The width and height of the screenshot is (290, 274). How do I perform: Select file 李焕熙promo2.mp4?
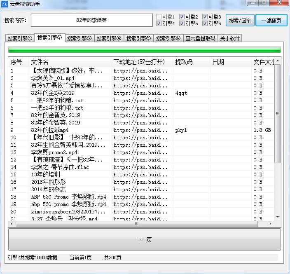pos(54,152)
